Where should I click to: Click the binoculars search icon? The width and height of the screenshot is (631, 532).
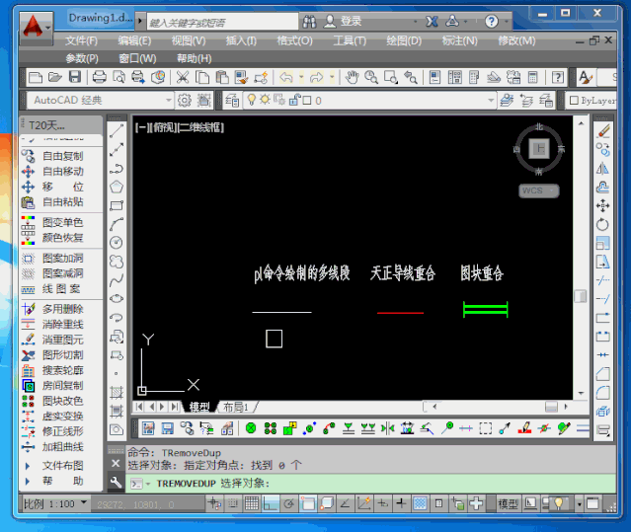[309, 22]
